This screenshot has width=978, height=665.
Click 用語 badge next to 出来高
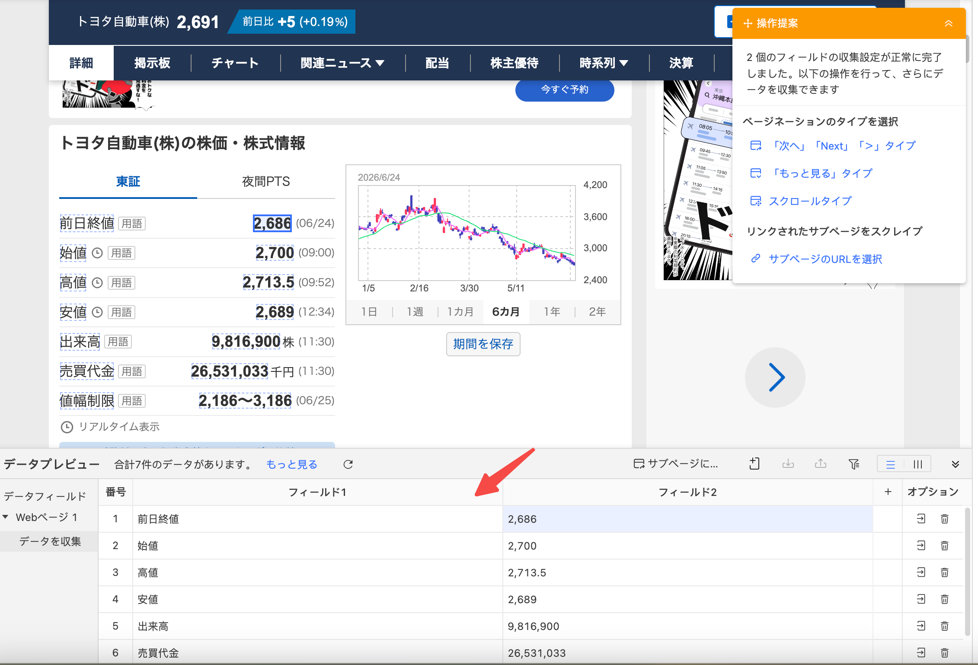pyautogui.click(x=118, y=342)
